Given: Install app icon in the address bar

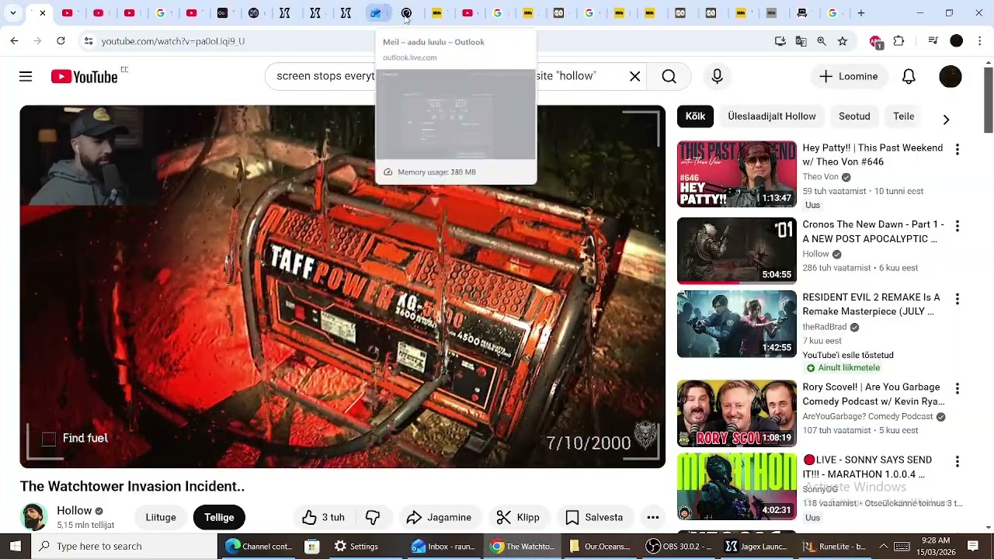Looking at the screenshot, I should (x=780, y=41).
